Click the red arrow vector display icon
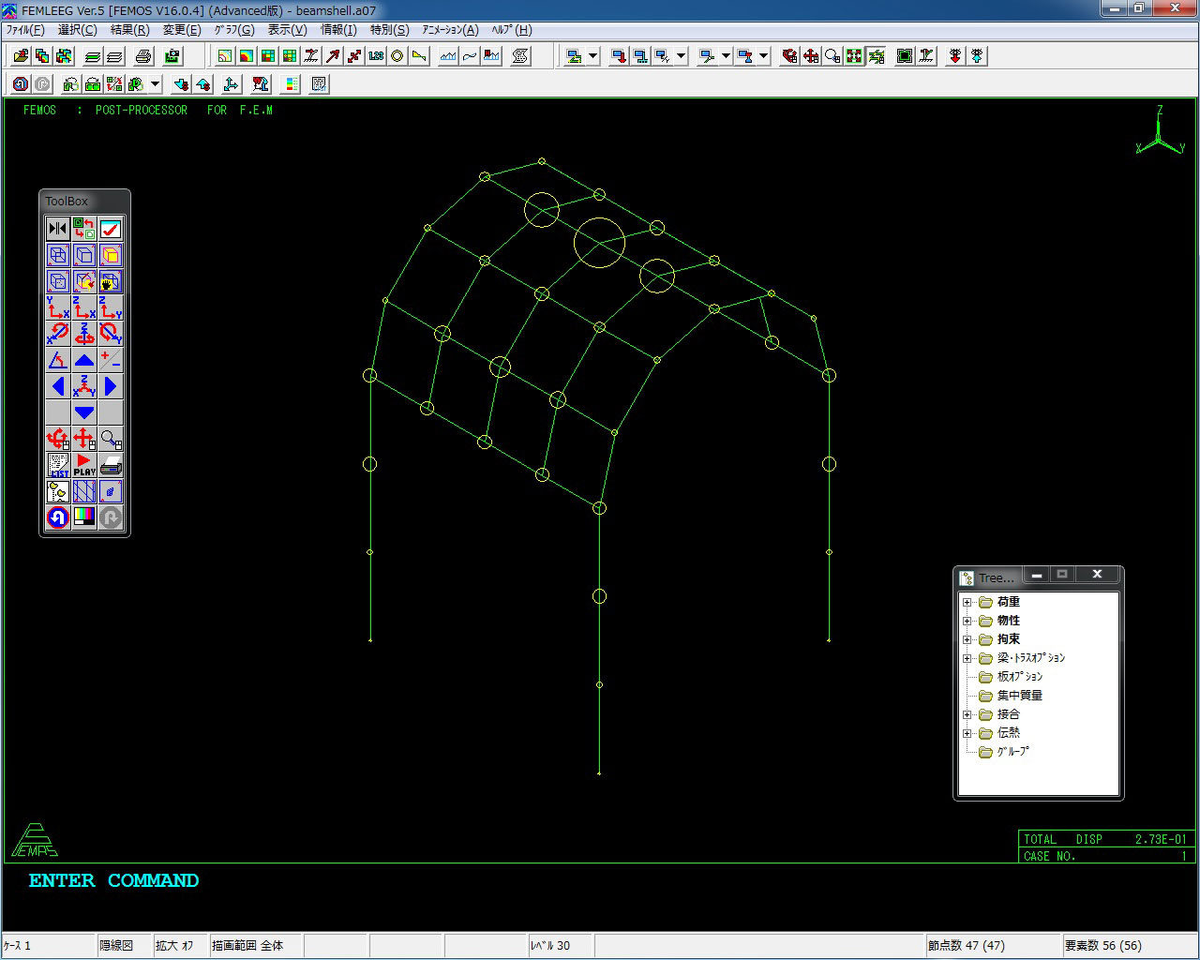 (333, 56)
